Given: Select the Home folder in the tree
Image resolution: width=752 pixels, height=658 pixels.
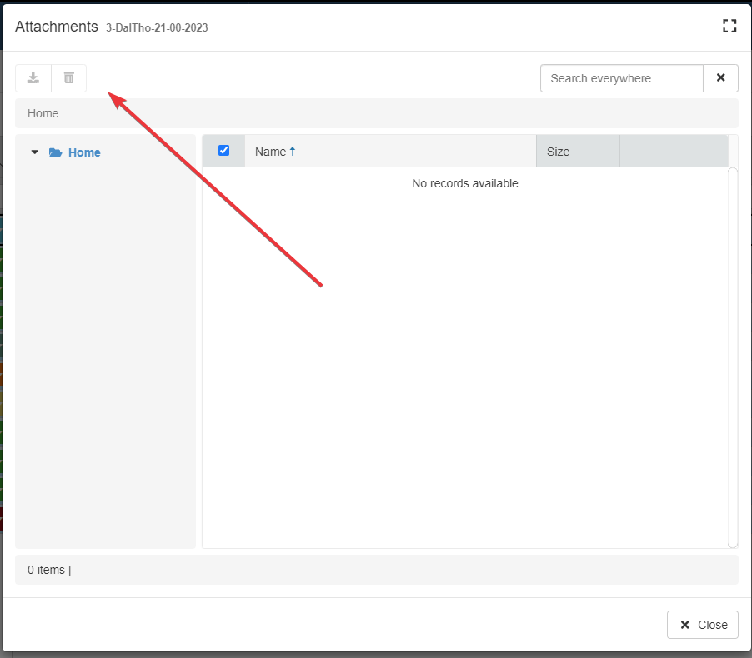Looking at the screenshot, I should click(84, 152).
